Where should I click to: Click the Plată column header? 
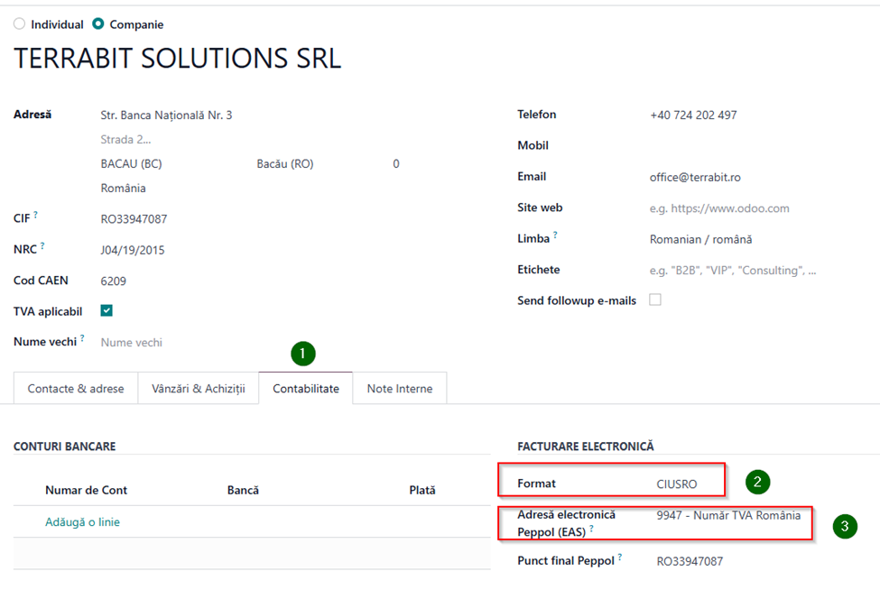[422, 490]
